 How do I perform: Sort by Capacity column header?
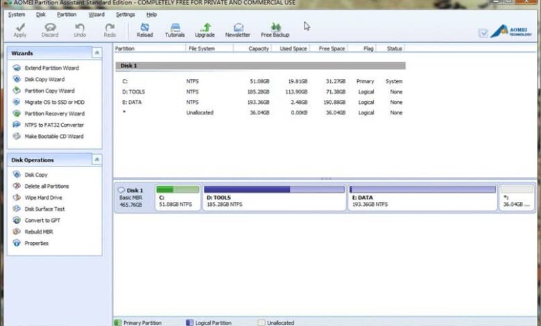pyautogui.click(x=252, y=49)
